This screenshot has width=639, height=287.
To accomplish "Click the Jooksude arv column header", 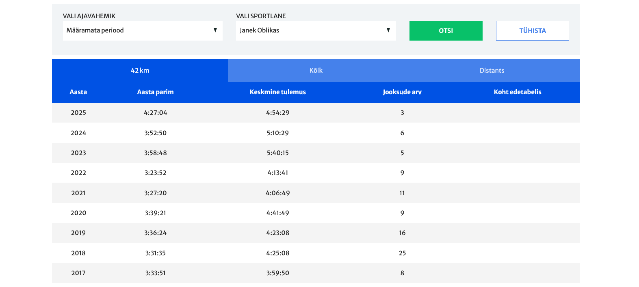I will pyautogui.click(x=402, y=92).
